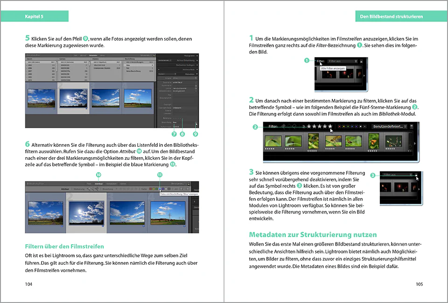Image resolution: width=448 pixels, height=303 pixels.
Task: Select the purple color label in the five-star filmstrip
Action: [356, 126]
